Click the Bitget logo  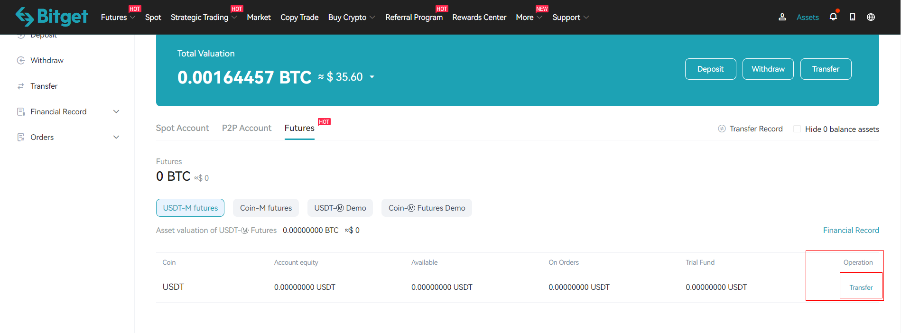52,17
